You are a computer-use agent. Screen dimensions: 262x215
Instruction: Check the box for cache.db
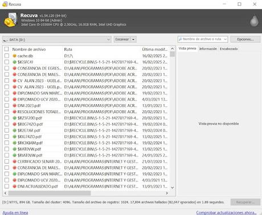coord(7,56)
